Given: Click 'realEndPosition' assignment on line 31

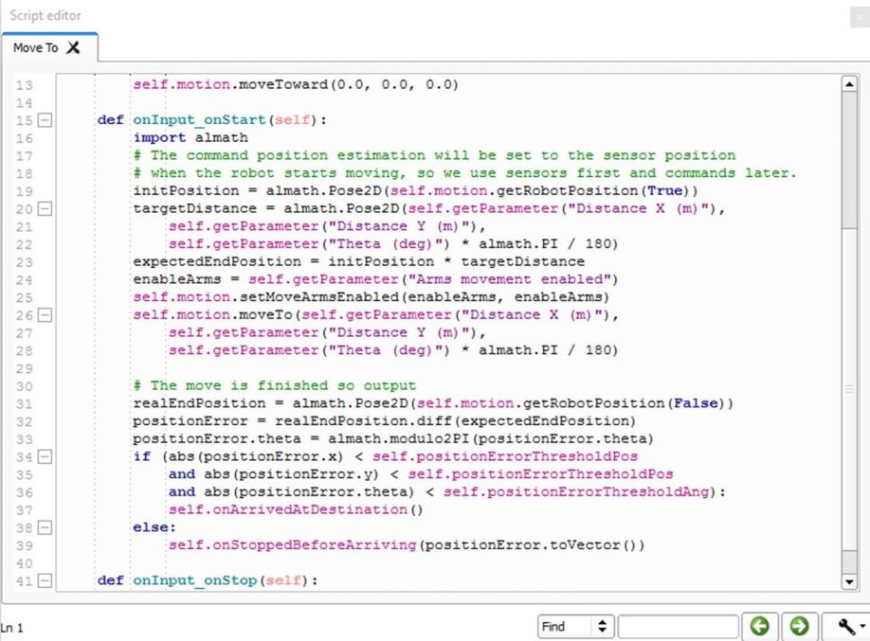Looking at the screenshot, I should (x=433, y=403).
